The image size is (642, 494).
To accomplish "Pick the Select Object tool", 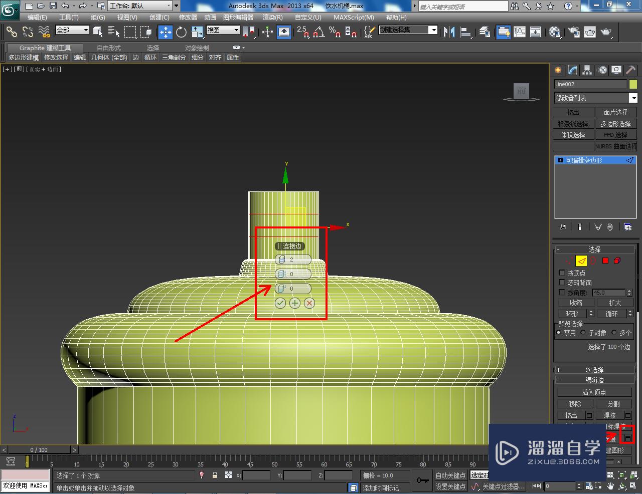I will pyautogui.click(x=98, y=32).
